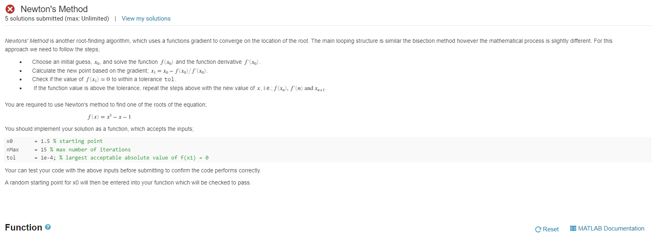Click the Newton's Method title heading
Image resolution: width=653 pixels, height=241 pixels.
[x=55, y=8]
